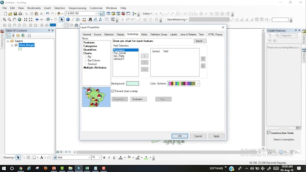Open the map scale dropdown

point(96,13)
